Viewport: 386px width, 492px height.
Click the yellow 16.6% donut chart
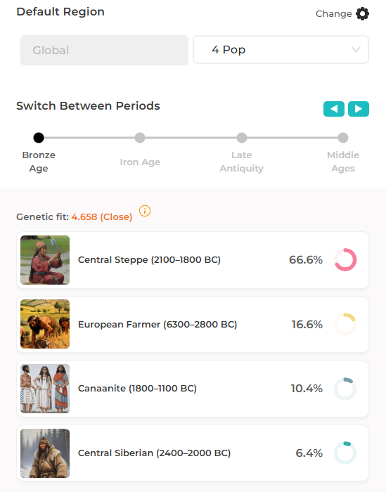[x=345, y=324]
